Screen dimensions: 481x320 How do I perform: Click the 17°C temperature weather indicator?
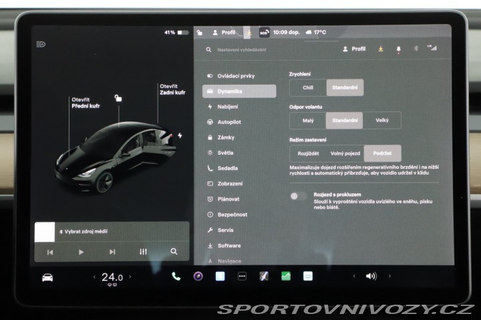(x=316, y=32)
